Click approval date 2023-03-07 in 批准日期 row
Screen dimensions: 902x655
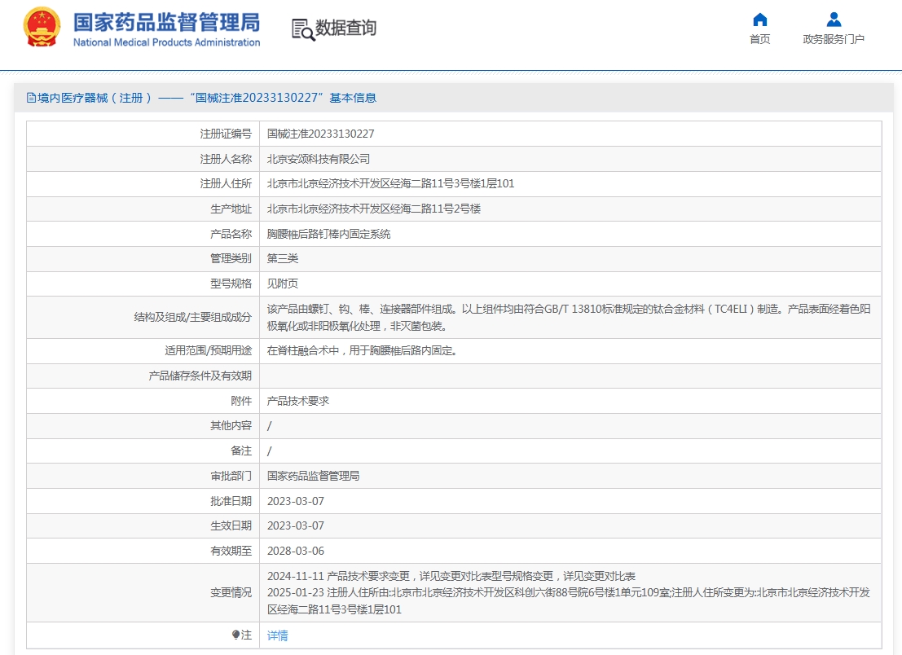[296, 502]
